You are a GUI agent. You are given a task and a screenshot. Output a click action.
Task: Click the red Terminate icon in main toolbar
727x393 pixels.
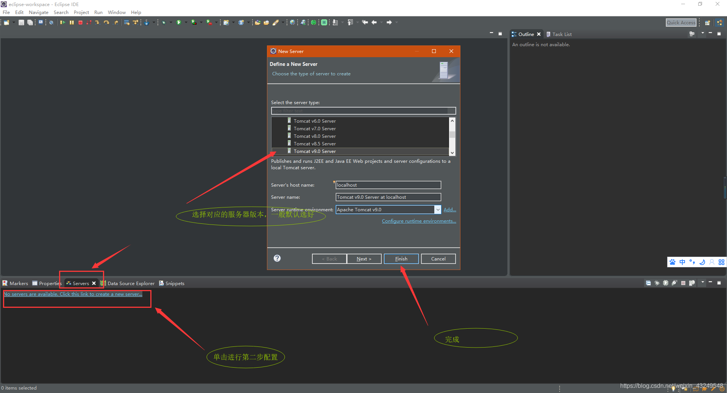coord(80,22)
